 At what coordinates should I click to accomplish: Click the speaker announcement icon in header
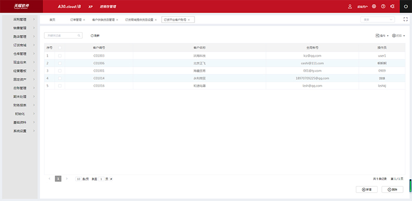pyautogui.click(x=392, y=6)
